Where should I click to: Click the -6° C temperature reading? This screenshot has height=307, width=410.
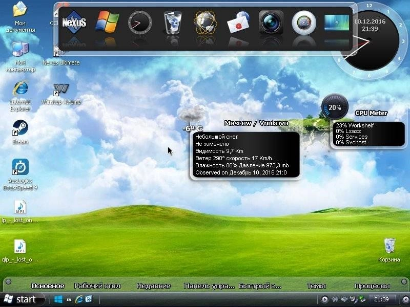click(x=193, y=128)
